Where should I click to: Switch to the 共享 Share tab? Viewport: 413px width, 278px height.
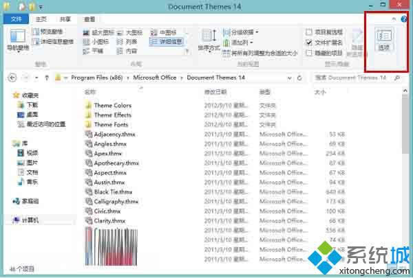[65, 19]
